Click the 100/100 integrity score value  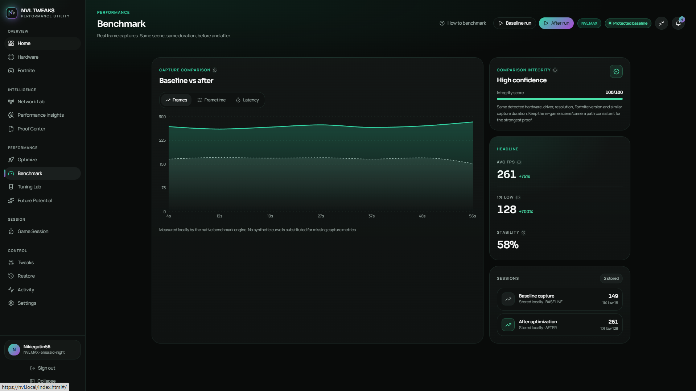(614, 93)
